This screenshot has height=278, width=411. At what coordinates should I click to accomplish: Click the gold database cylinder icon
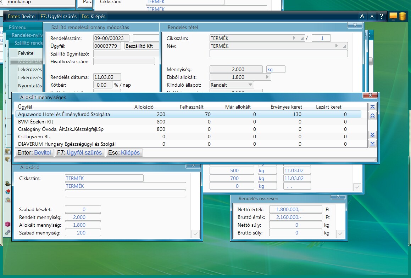tap(402, 16)
